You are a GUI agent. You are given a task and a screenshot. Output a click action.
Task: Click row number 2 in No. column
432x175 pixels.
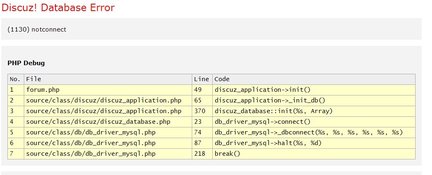(x=16, y=100)
